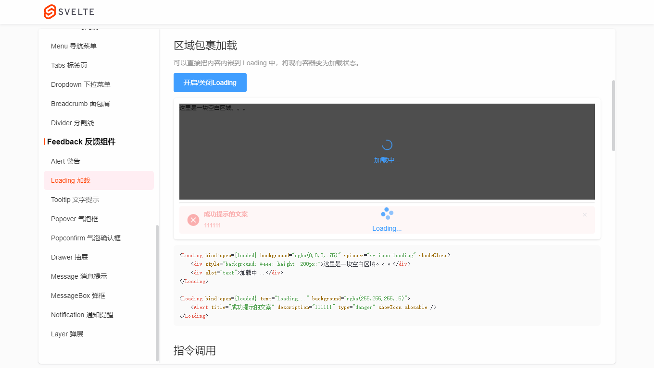Viewport: 654px width, 368px height.
Task: Dismiss the Alert via its close X icon
Action: 584,214
